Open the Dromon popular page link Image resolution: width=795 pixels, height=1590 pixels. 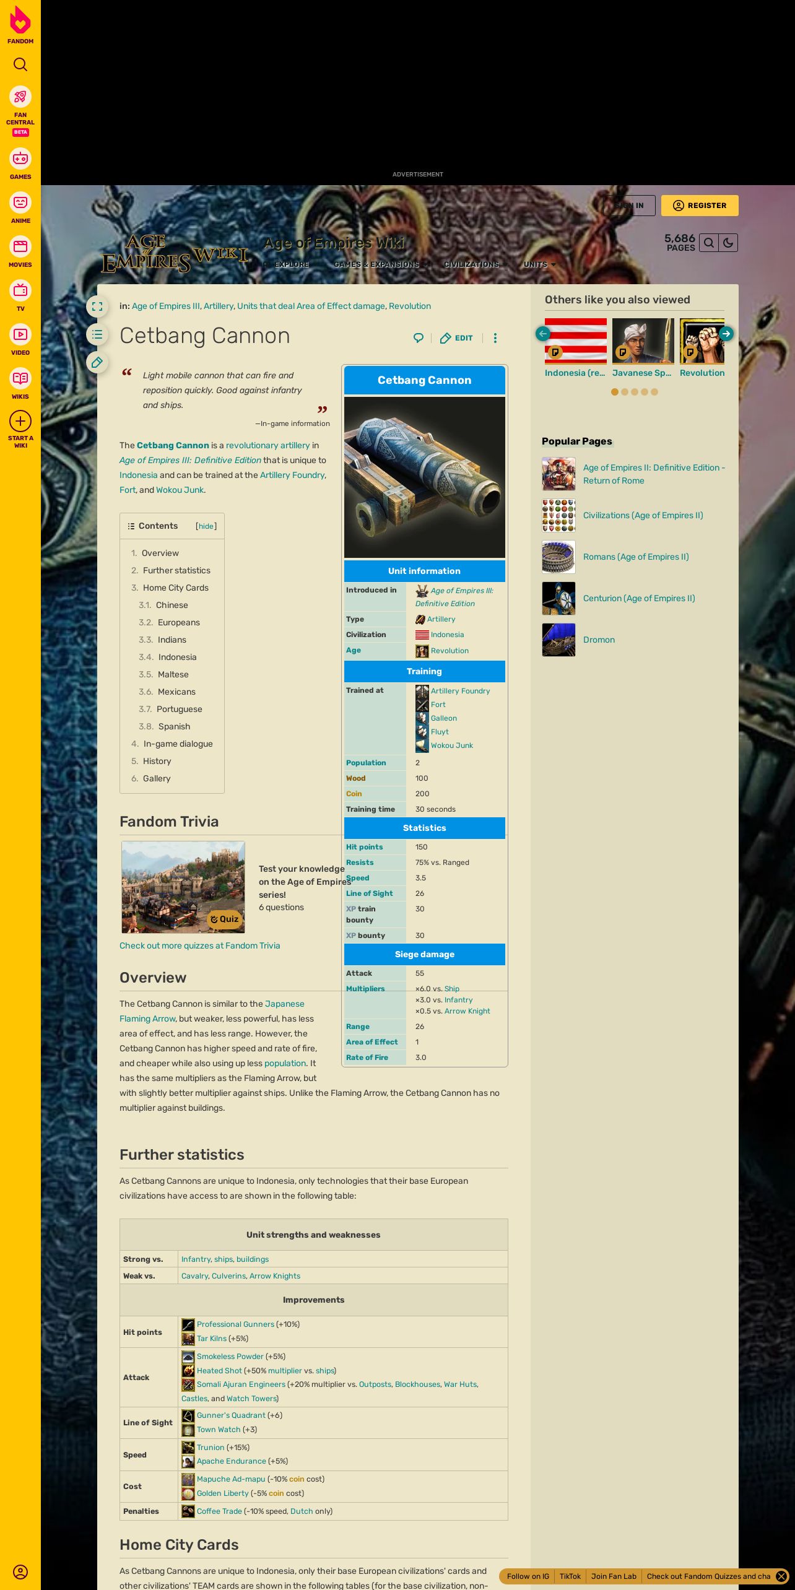click(599, 640)
